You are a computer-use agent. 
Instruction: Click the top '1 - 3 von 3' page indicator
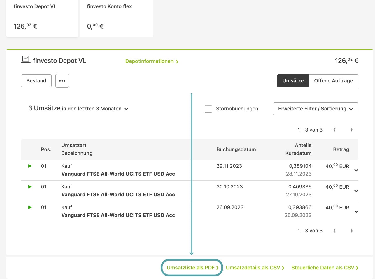coord(310,130)
